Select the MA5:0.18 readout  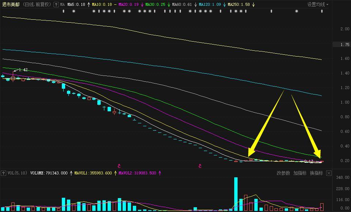pos(76,4)
